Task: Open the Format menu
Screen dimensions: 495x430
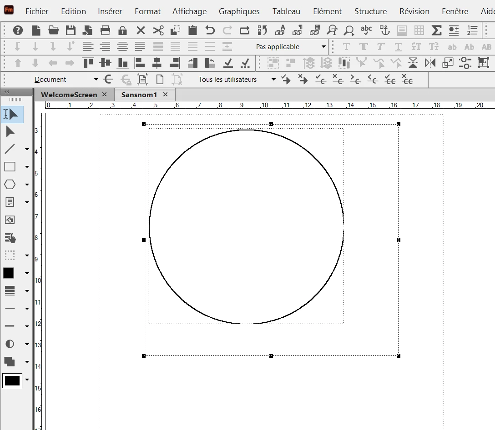Action: (x=147, y=11)
